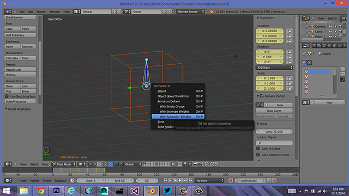Enable Lock Camera to View checkbox
Screen dimensions: 349x196
pos(258,155)
